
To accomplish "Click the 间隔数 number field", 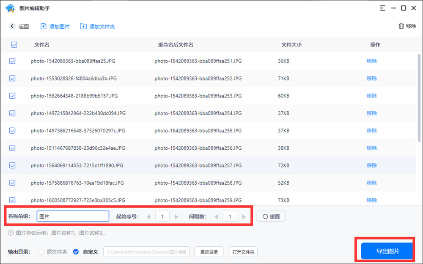I will click(230, 216).
